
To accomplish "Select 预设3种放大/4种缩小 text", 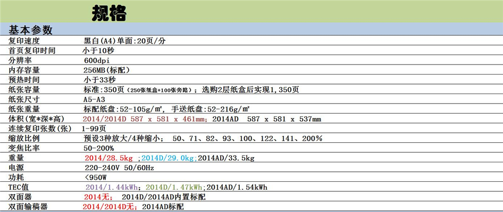I will click(x=123, y=139).
